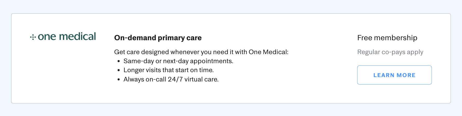Click "primary care" in the bold heading

(180, 38)
